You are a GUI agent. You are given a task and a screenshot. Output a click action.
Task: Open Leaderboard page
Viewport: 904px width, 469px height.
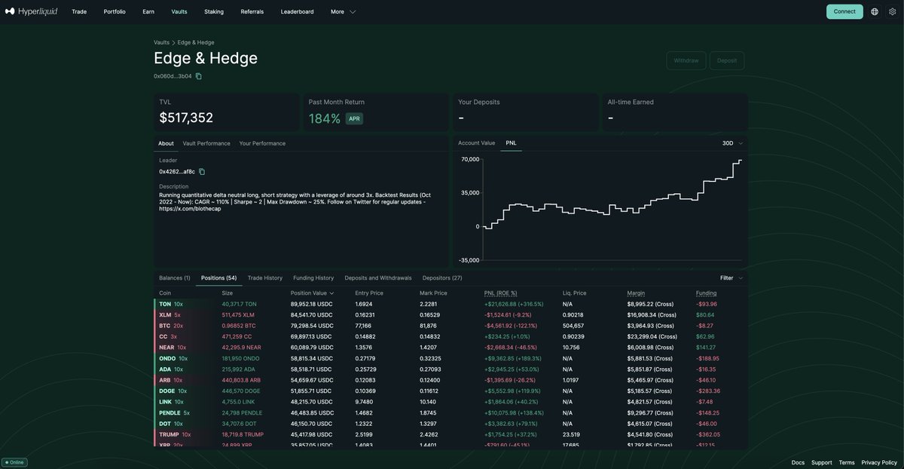tap(297, 11)
